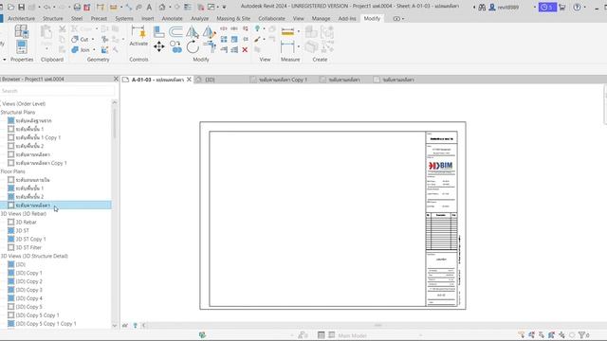Select the Join geometry tool
This screenshot has width=607, height=341.
(81, 50)
